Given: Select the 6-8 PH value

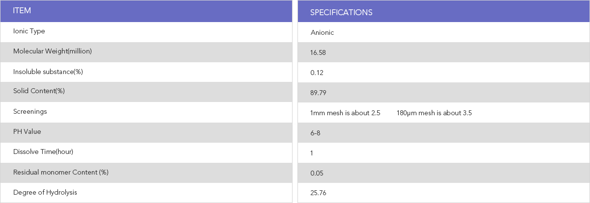Looking at the screenshot, I should click(315, 133).
